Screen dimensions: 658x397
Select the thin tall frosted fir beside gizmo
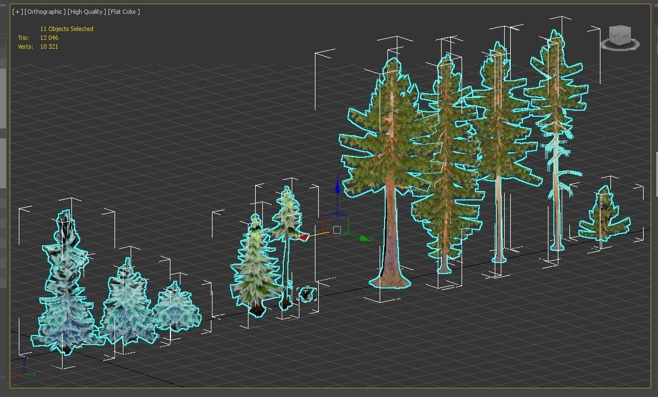point(287,223)
